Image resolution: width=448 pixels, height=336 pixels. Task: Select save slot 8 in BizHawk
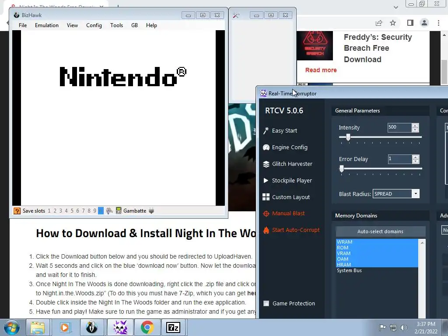point(89,211)
